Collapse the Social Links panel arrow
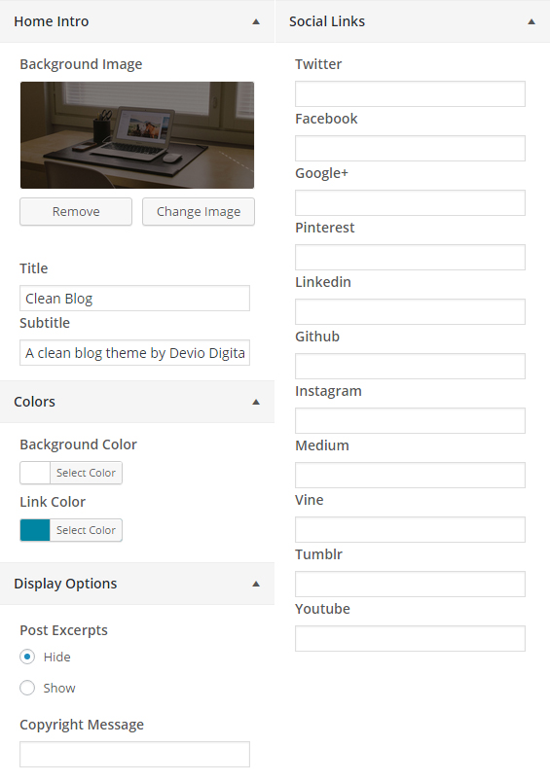Image resolution: width=550 pixels, height=782 pixels. pyautogui.click(x=532, y=21)
